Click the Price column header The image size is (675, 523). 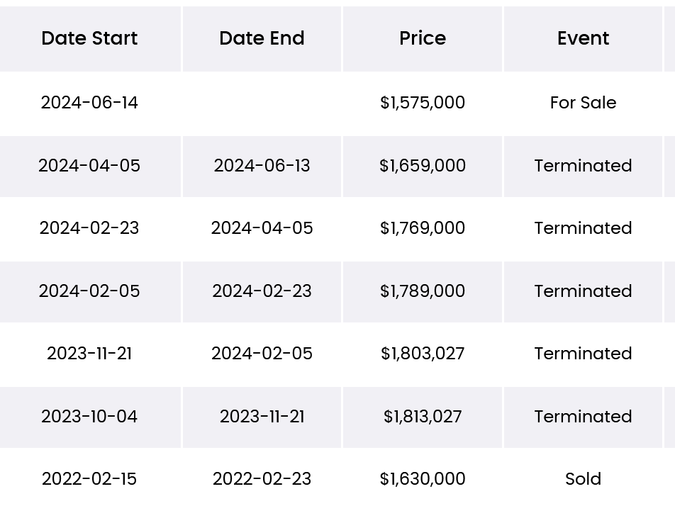coord(423,38)
